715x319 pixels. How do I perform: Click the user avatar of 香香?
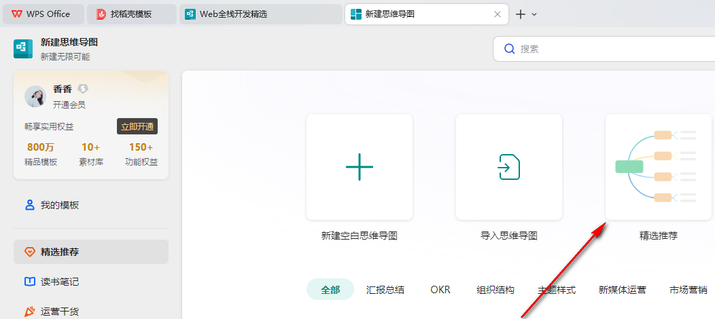[35, 96]
